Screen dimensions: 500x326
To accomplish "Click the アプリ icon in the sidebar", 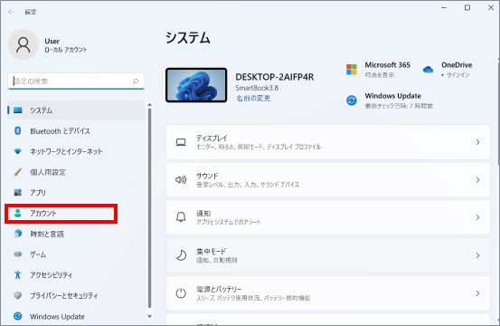I will [18, 192].
